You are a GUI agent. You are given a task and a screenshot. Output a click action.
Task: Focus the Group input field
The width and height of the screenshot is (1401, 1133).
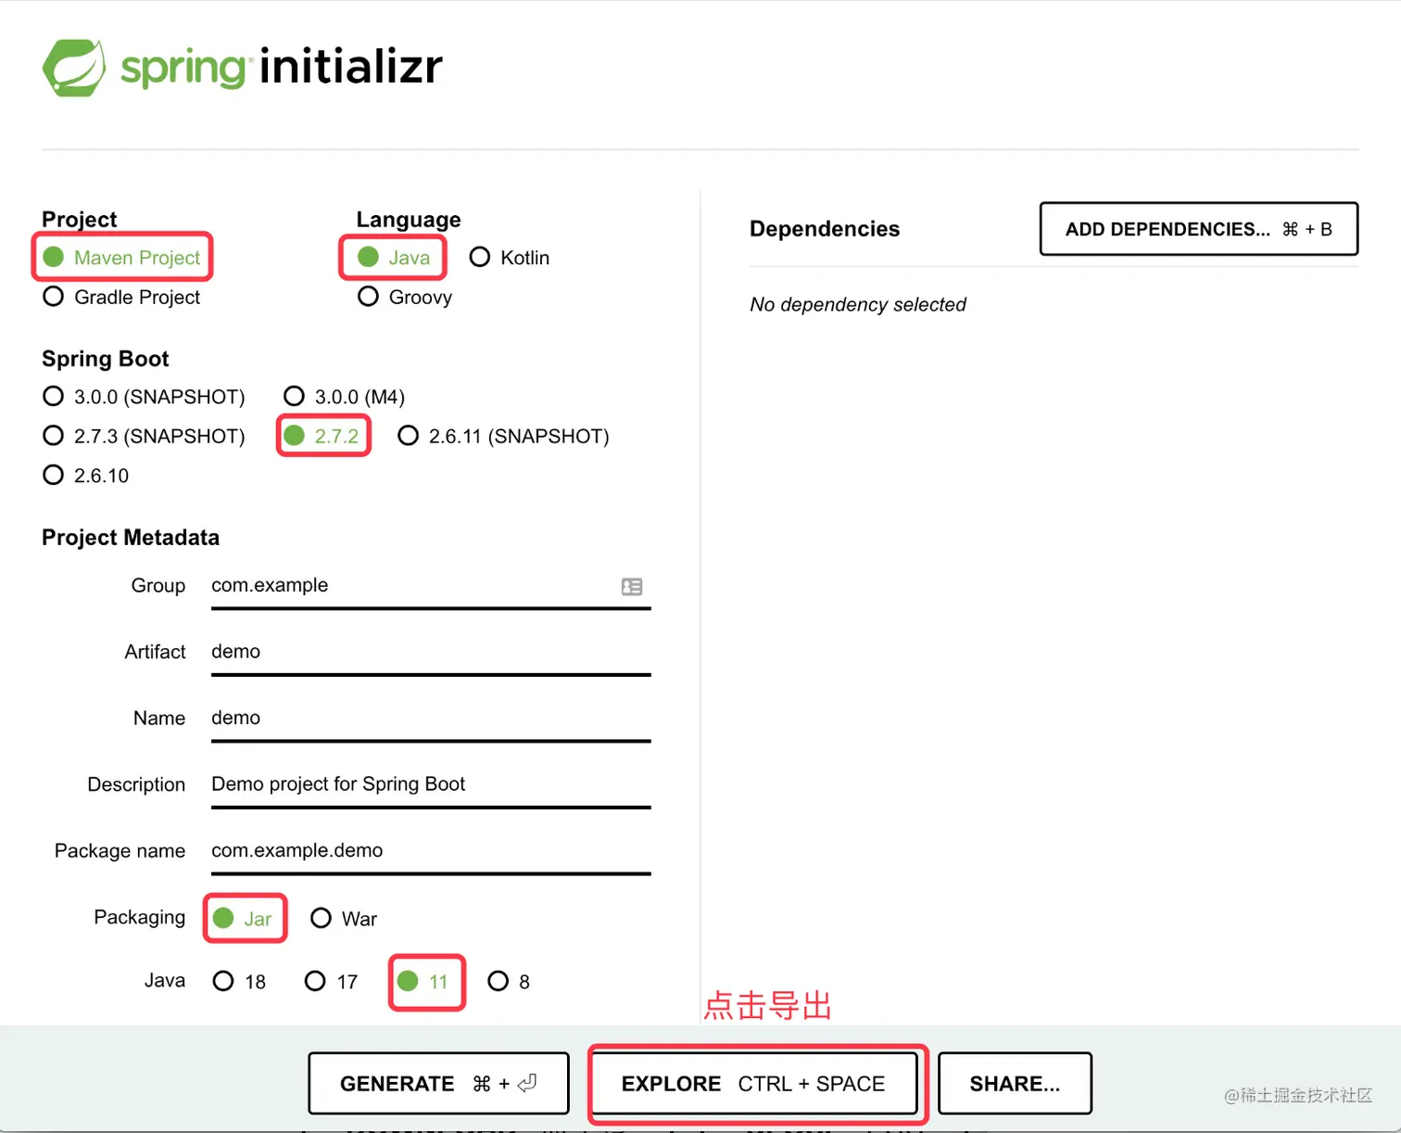tap(431, 587)
